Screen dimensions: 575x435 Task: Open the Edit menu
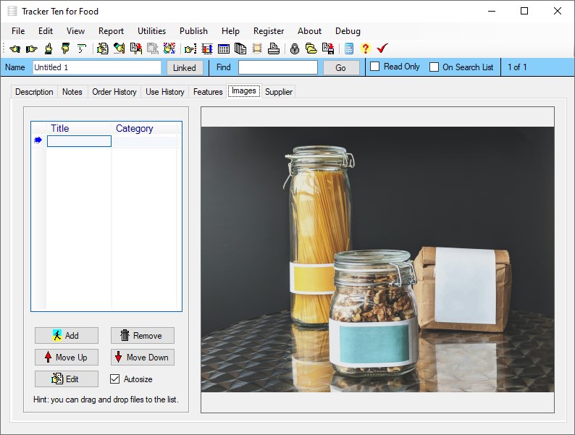46,31
